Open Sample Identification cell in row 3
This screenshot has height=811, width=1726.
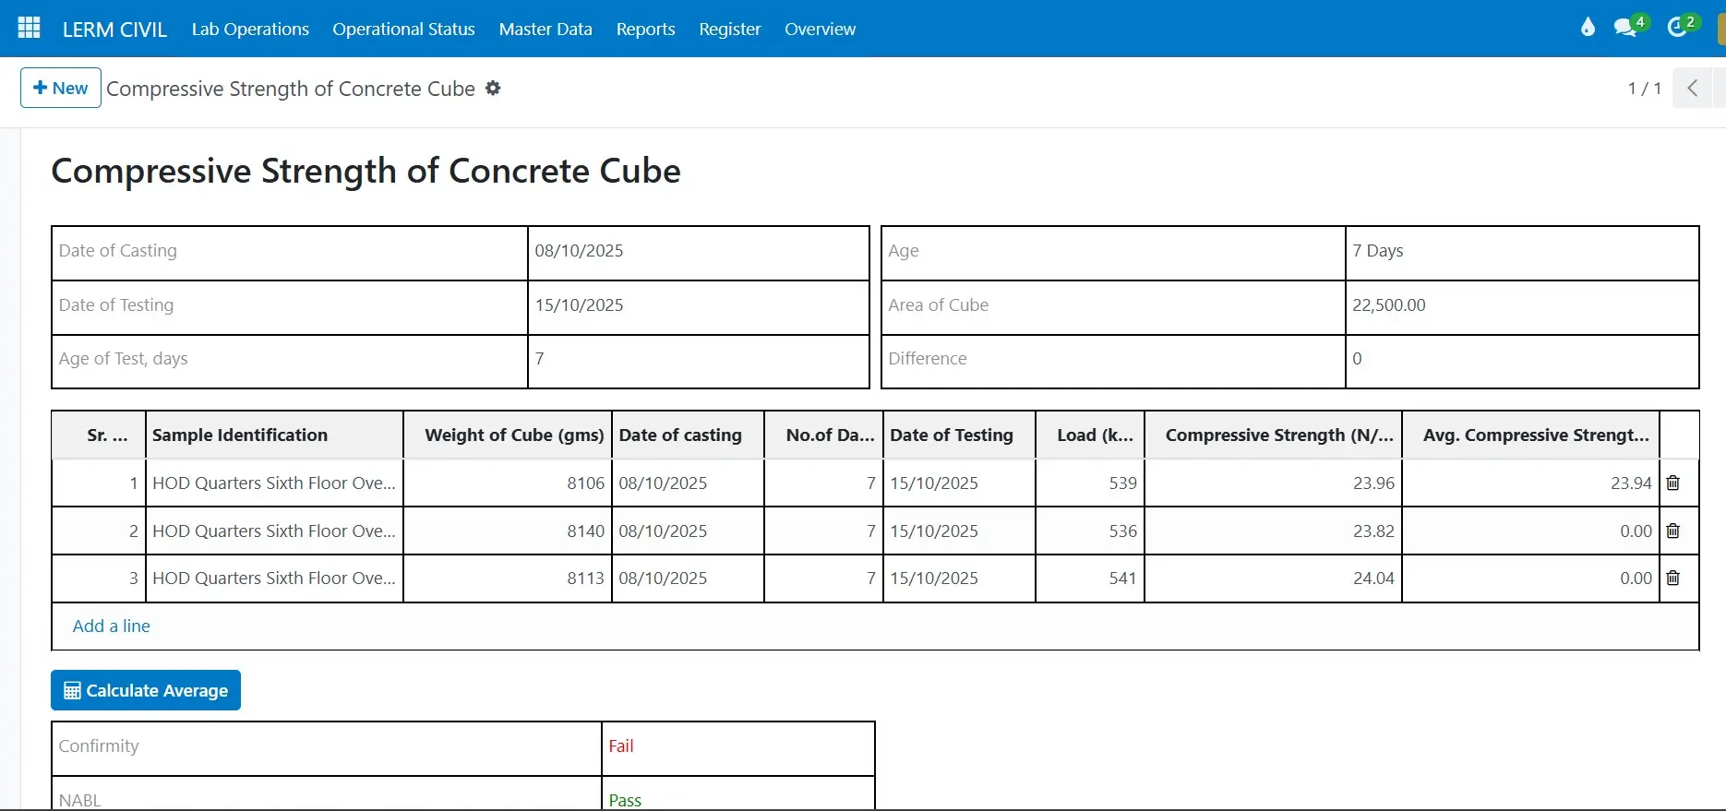click(274, 578)
